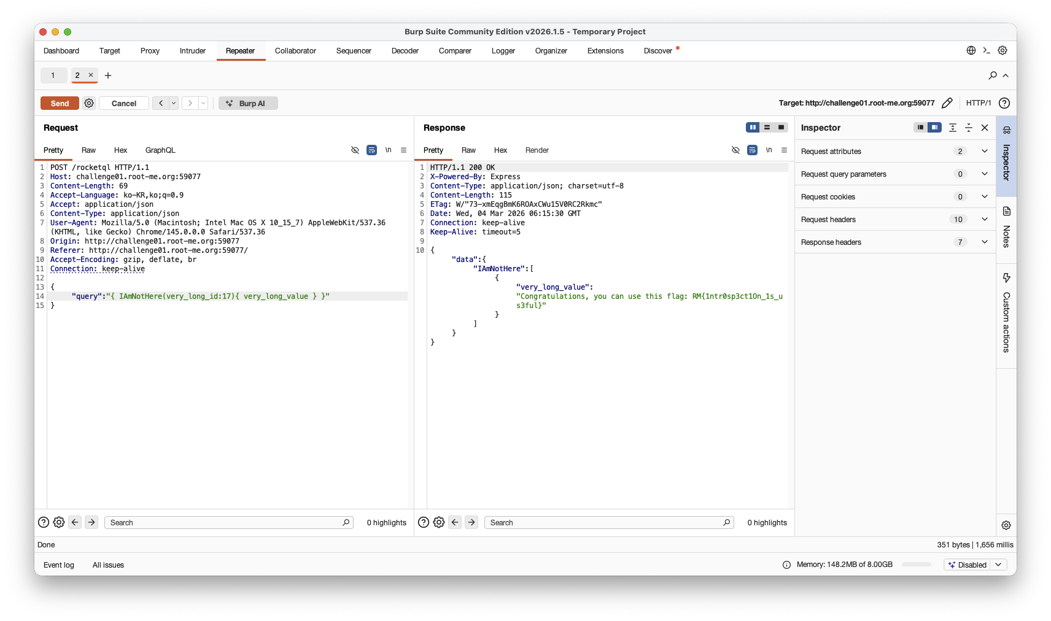Close the Inspector panel
Image resolution: width=1051 pixels, height=621 pixels.
[x=985, y=128]
